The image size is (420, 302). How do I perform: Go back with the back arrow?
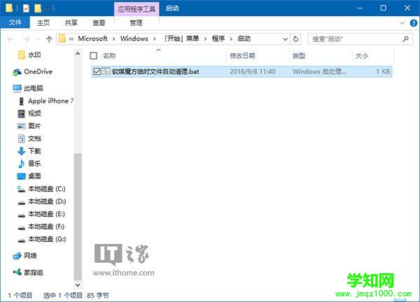(10, 39)
